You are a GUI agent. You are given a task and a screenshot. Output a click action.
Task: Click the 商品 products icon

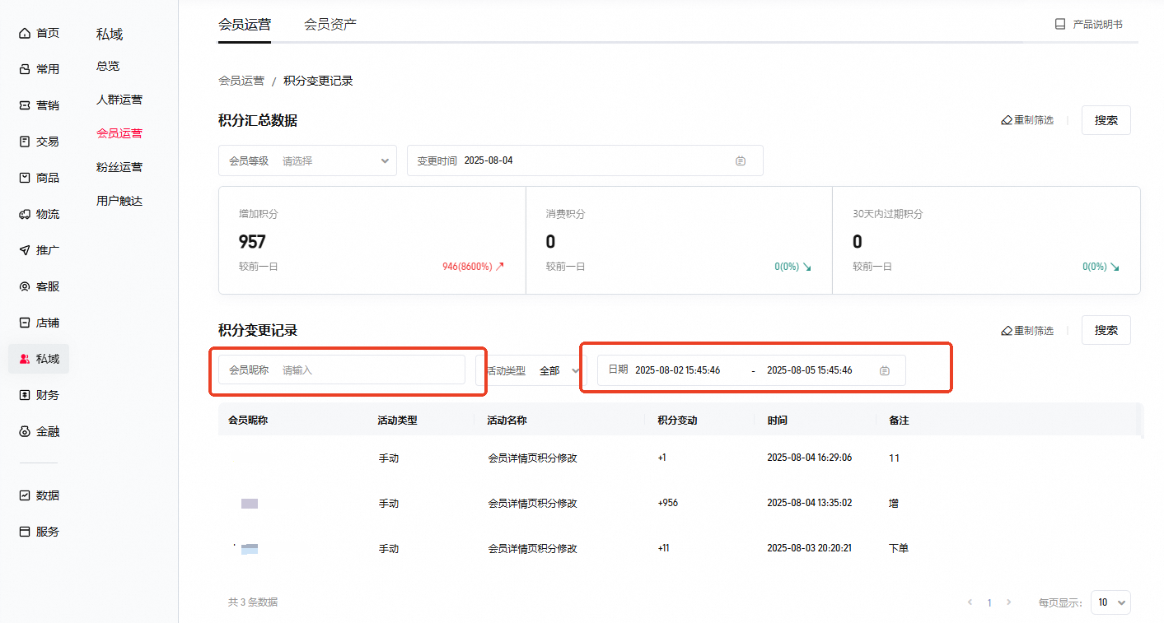pos(25,178)
